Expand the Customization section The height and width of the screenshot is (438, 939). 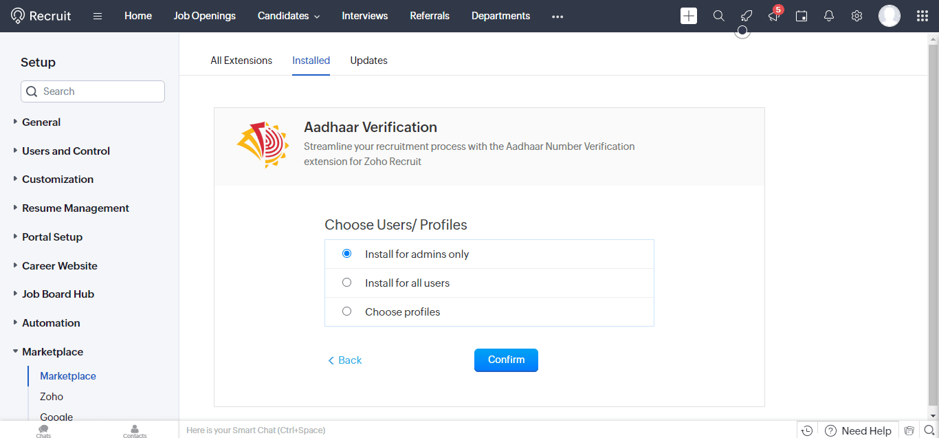58,179
